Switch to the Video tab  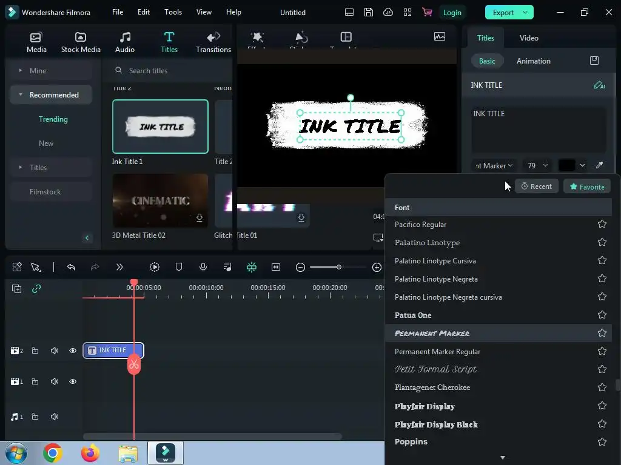tap(529, 38)
